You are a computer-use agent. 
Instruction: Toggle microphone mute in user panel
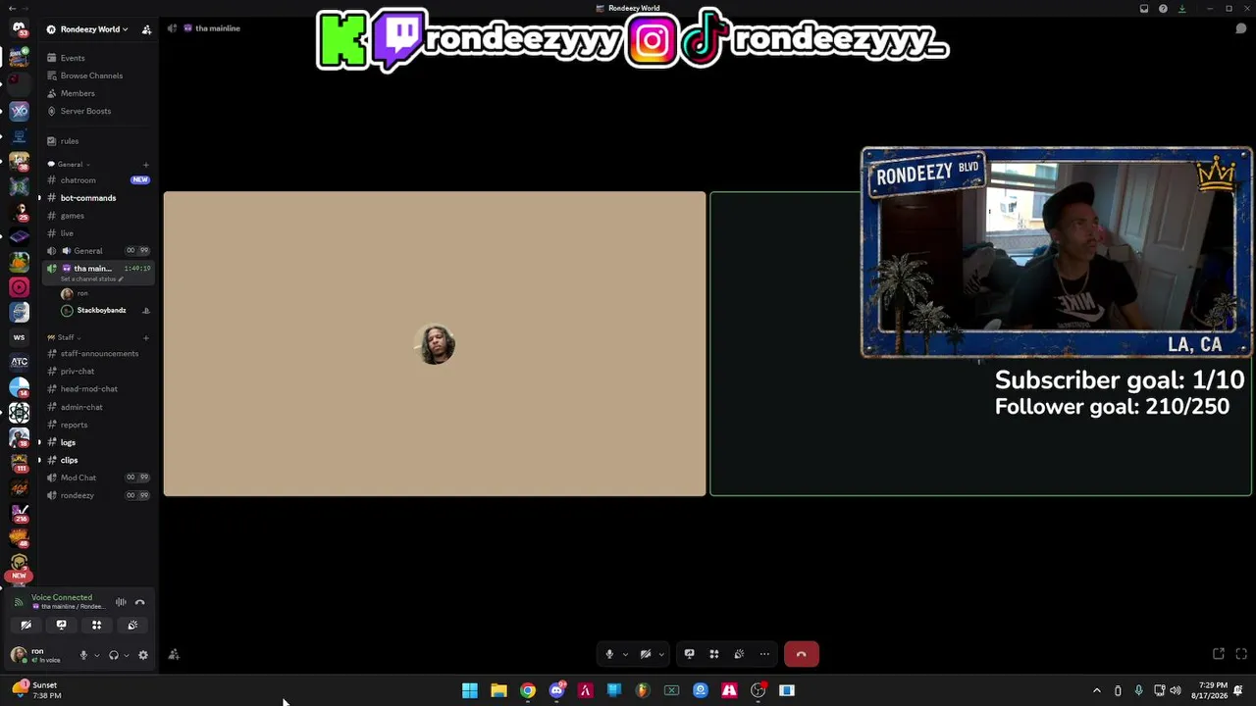(x=83, y=655)
